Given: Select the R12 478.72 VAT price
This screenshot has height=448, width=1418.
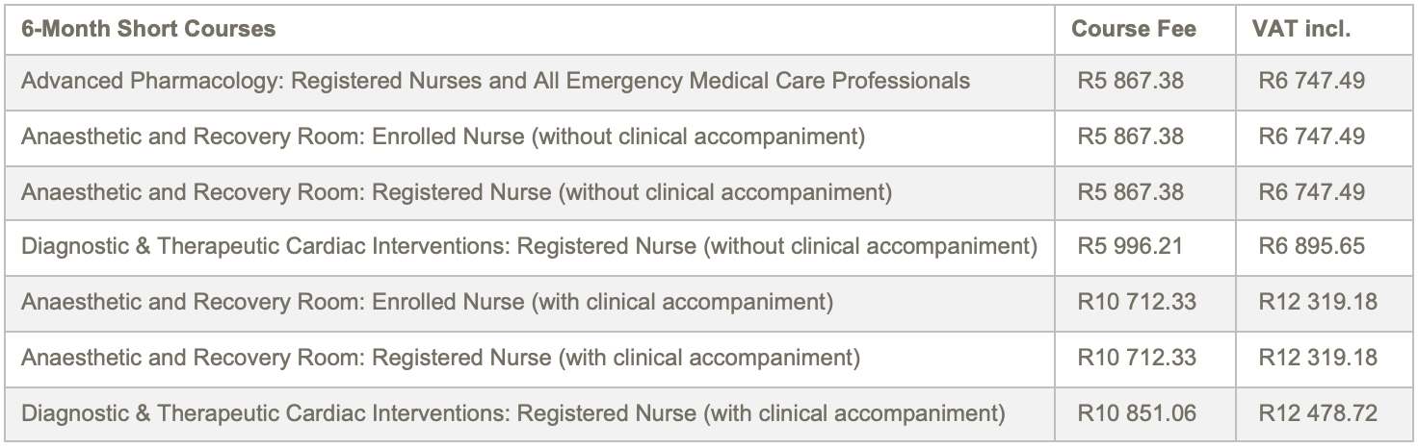Looking at the screenshot, I should pos(1318,414).
